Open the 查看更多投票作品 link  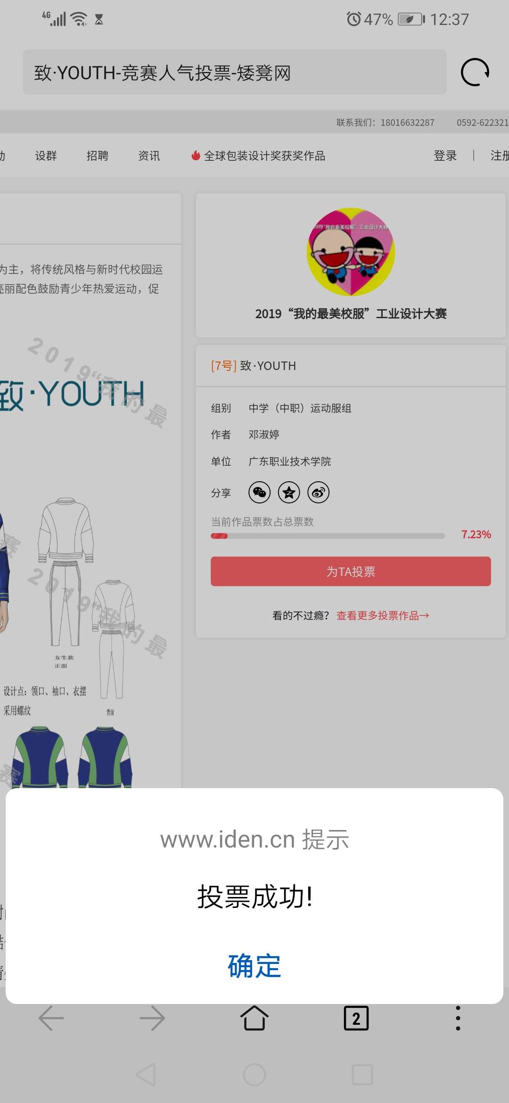pos(383,615)
